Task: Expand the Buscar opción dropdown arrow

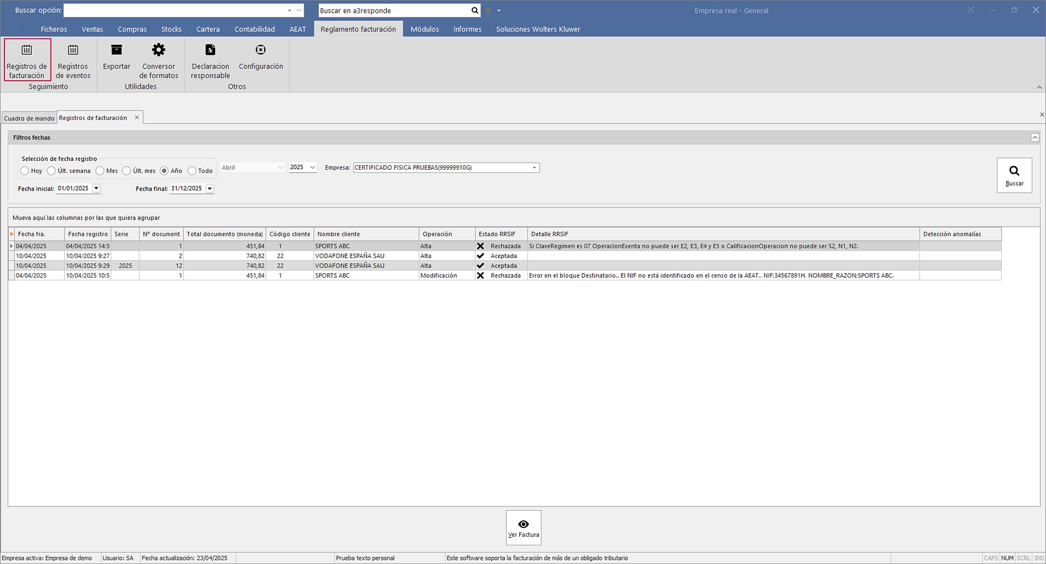Action: coord(289,11)
